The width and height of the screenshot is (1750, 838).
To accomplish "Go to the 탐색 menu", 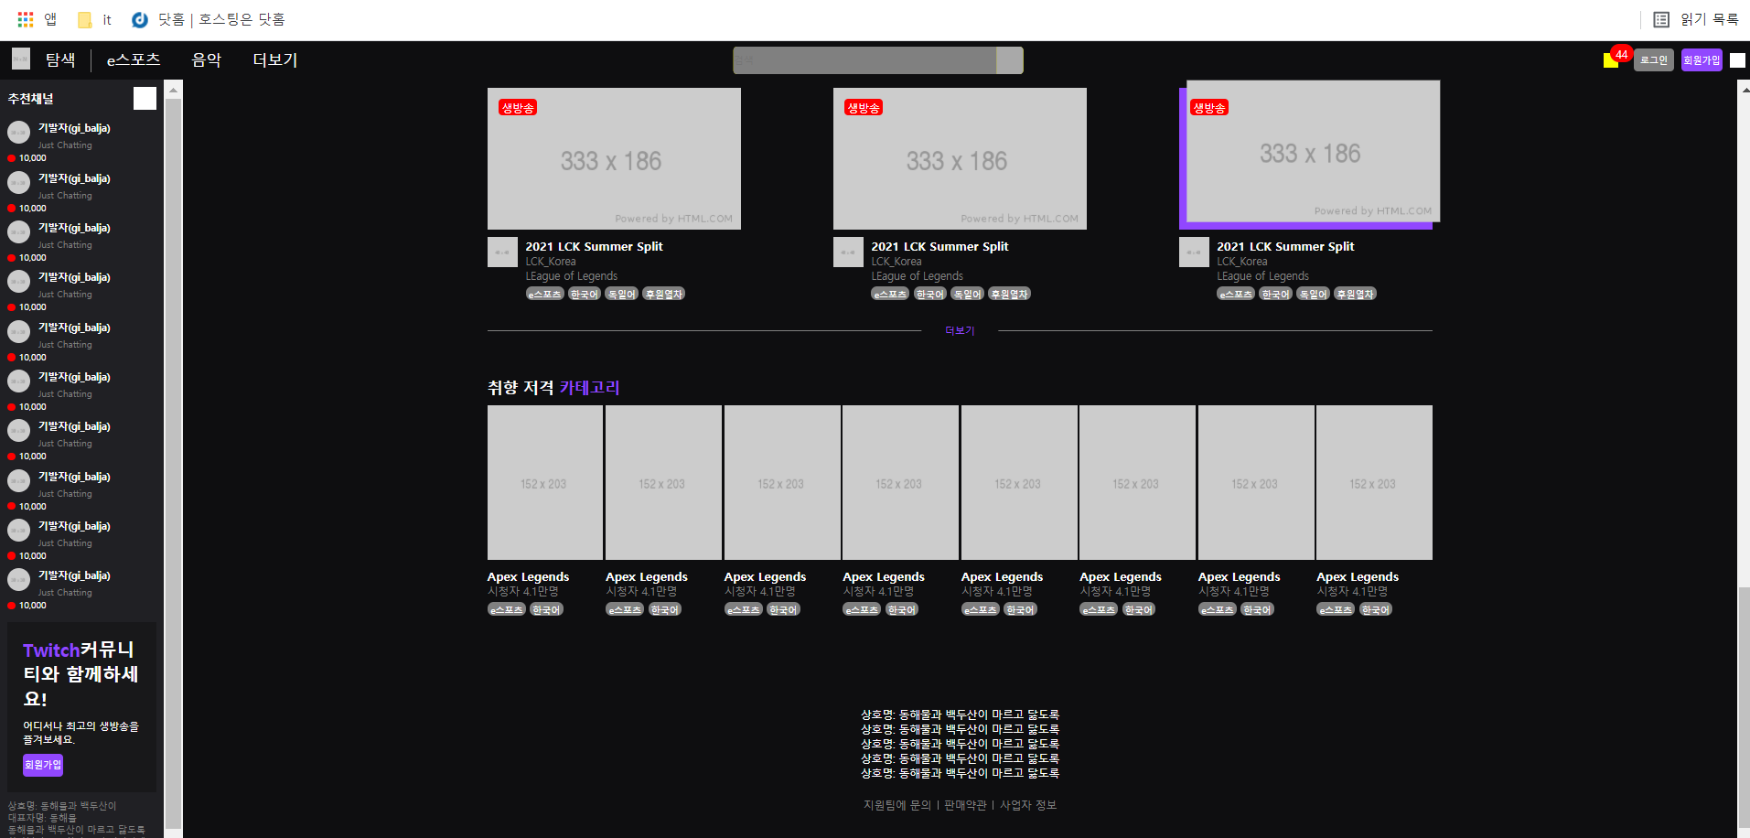I will [60, 59].
